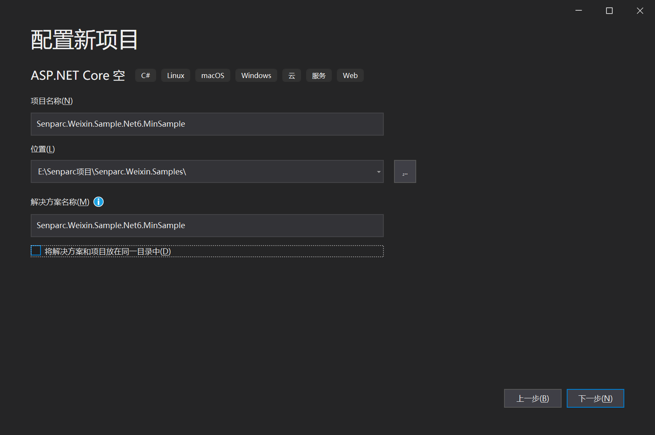Click the macOS platform tag
Screen dimensions: 655x435
pyautogui.click(x=213, y=75)
